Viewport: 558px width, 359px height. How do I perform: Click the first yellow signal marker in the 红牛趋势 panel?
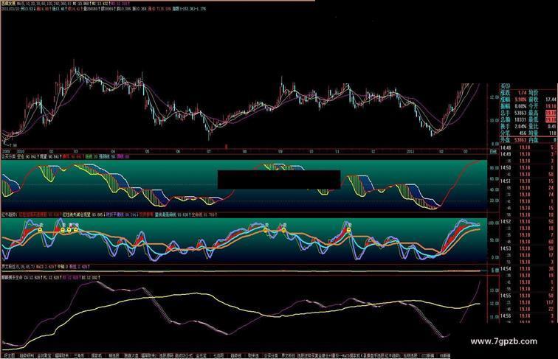(40, 230)
